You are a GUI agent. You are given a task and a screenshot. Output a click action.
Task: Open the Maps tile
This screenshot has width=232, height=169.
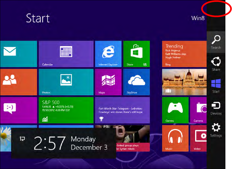click(x=108, y=82)
